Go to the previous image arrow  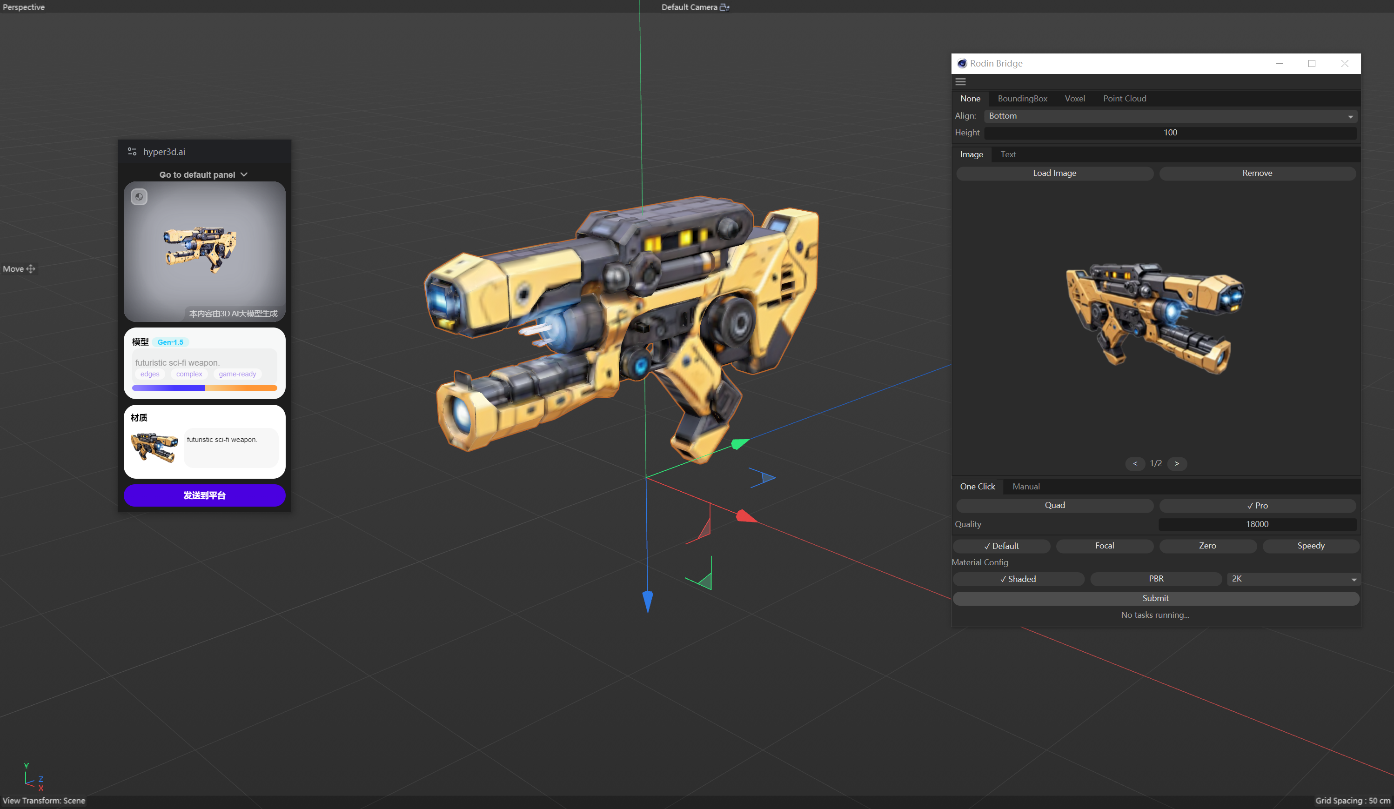[1135, 463]
